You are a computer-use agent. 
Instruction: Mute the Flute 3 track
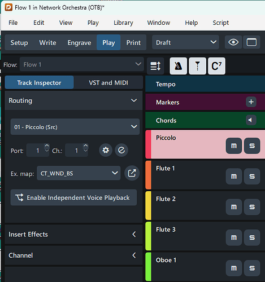pyautogui.click(x=234, y=237)
